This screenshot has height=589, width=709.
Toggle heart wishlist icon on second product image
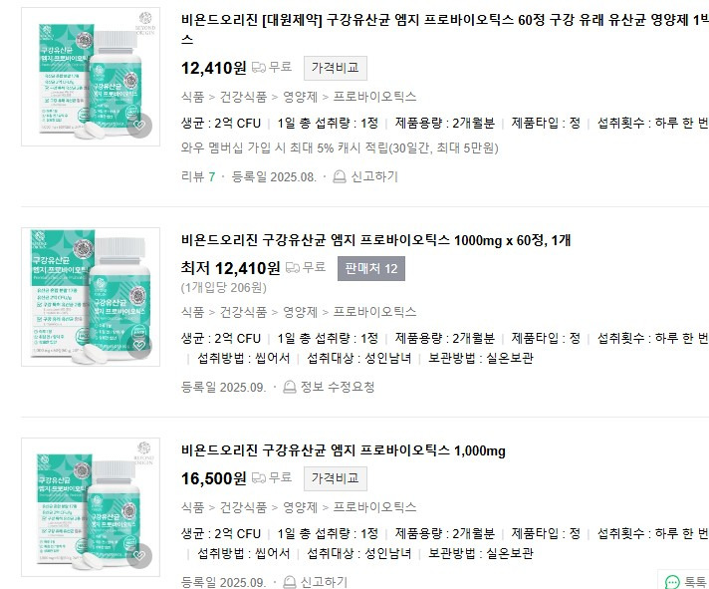139,345
